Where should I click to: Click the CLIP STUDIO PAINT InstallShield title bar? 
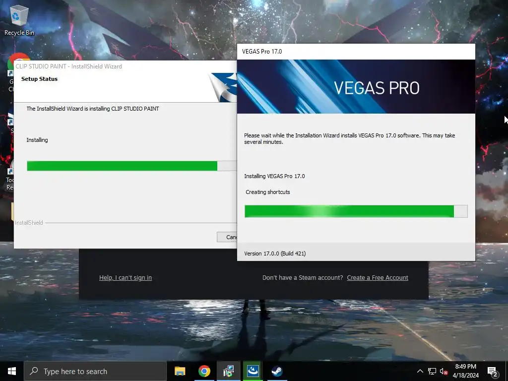point(126,66)
